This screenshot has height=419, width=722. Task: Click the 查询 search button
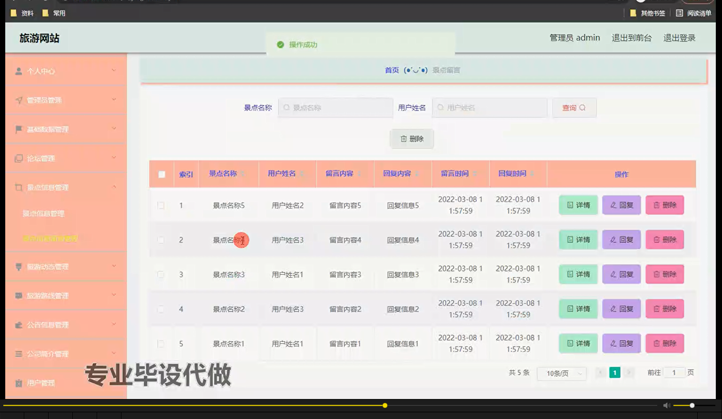click(x=574, y=108)
